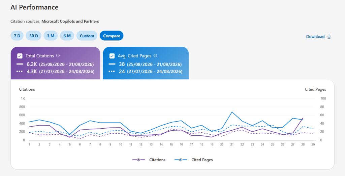Select the 30 D time range

pos(33,36)
